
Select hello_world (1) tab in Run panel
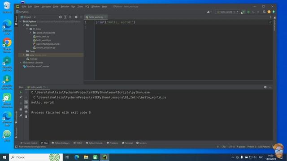click(38, 87)
